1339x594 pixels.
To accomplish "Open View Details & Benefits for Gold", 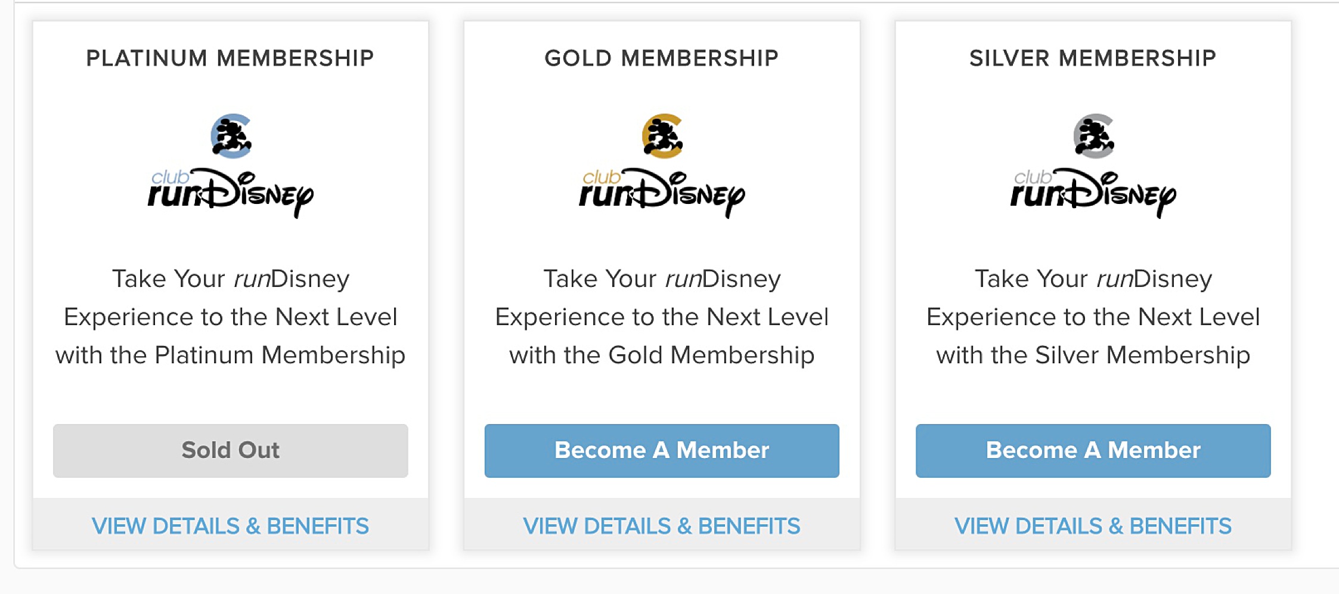I will tap(662, 525).
